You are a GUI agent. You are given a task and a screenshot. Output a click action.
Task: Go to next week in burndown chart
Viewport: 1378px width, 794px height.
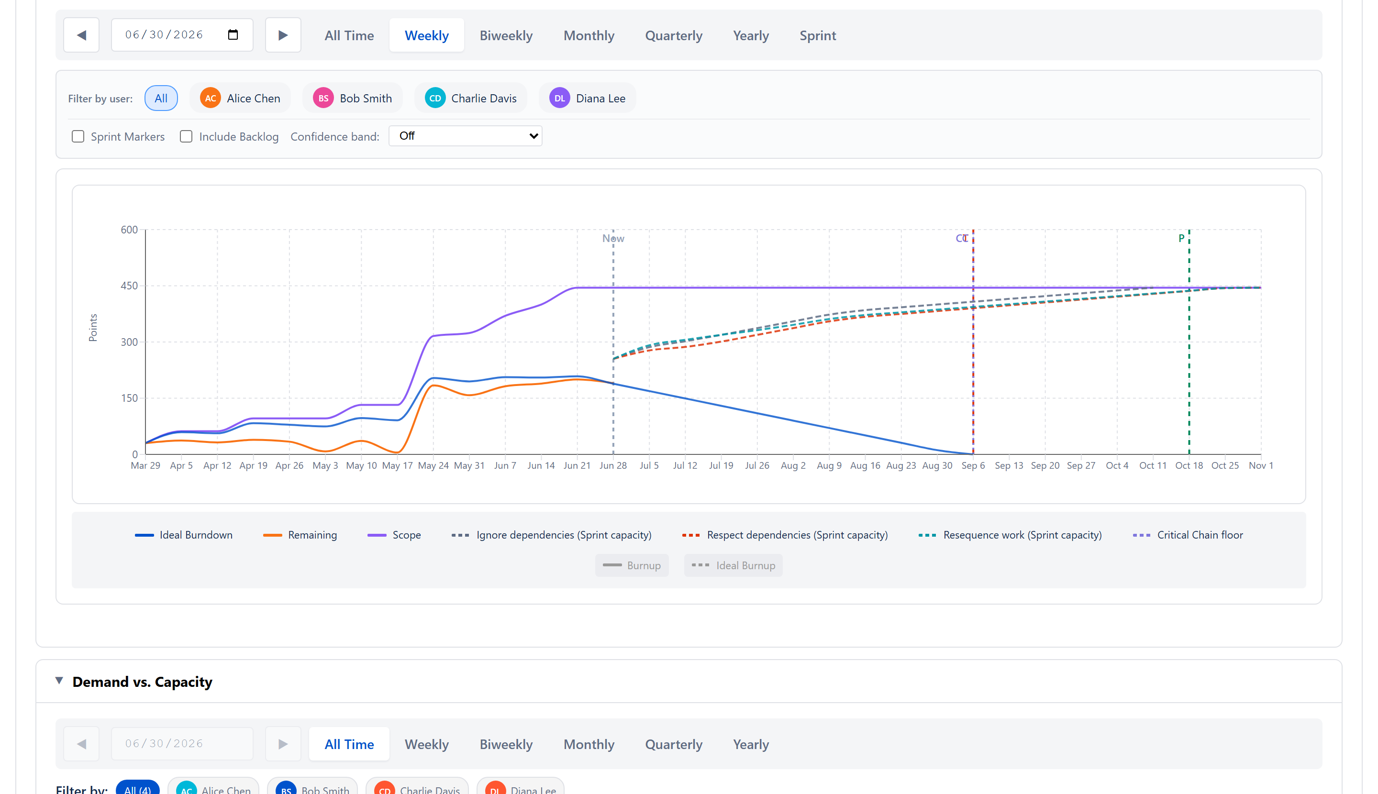click(x=283, y=35)
